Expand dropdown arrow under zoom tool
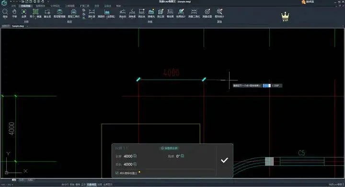The image size is (345, 187). [x=5, y=19]
